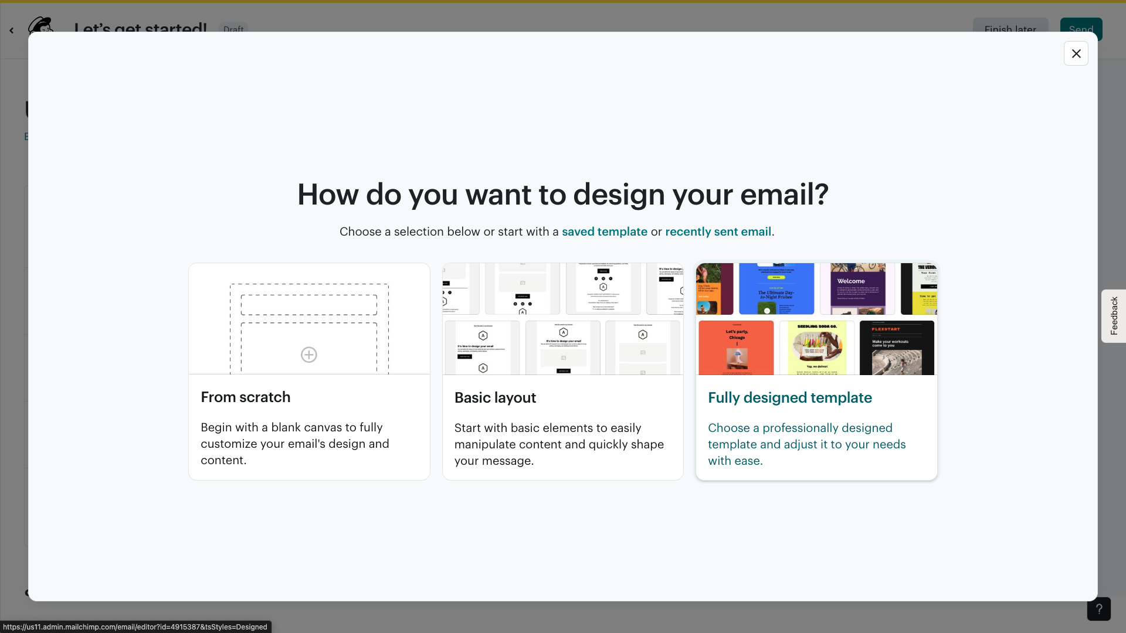Click the Flexstart dark template thumbnail

tap(896, 348)
